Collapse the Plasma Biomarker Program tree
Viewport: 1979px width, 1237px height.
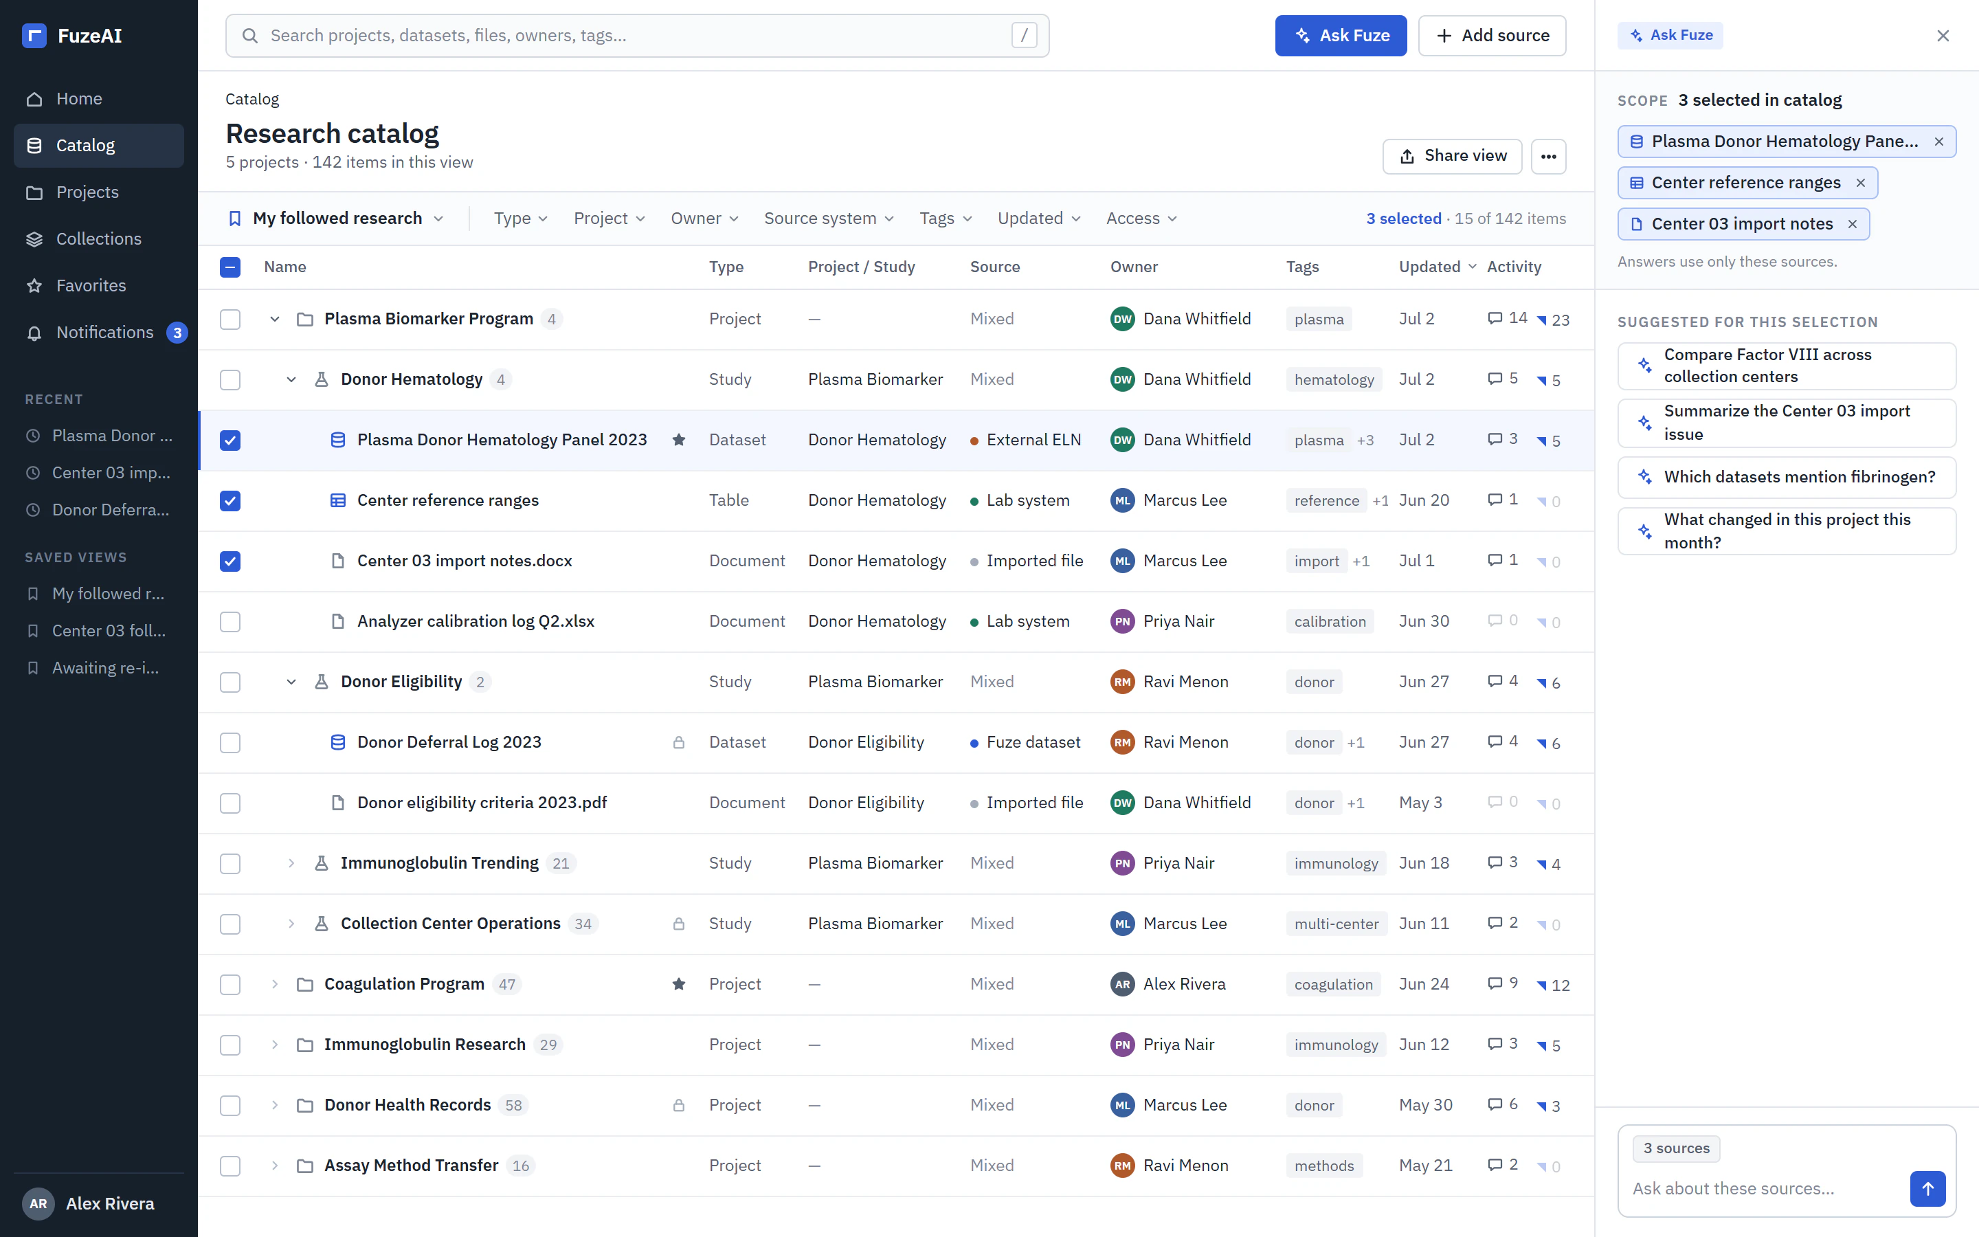[x=275, y=319]
